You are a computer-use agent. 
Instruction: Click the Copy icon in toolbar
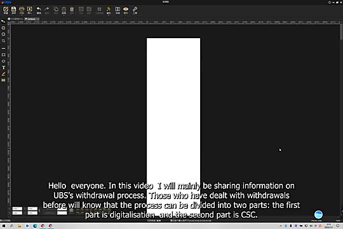56,10
